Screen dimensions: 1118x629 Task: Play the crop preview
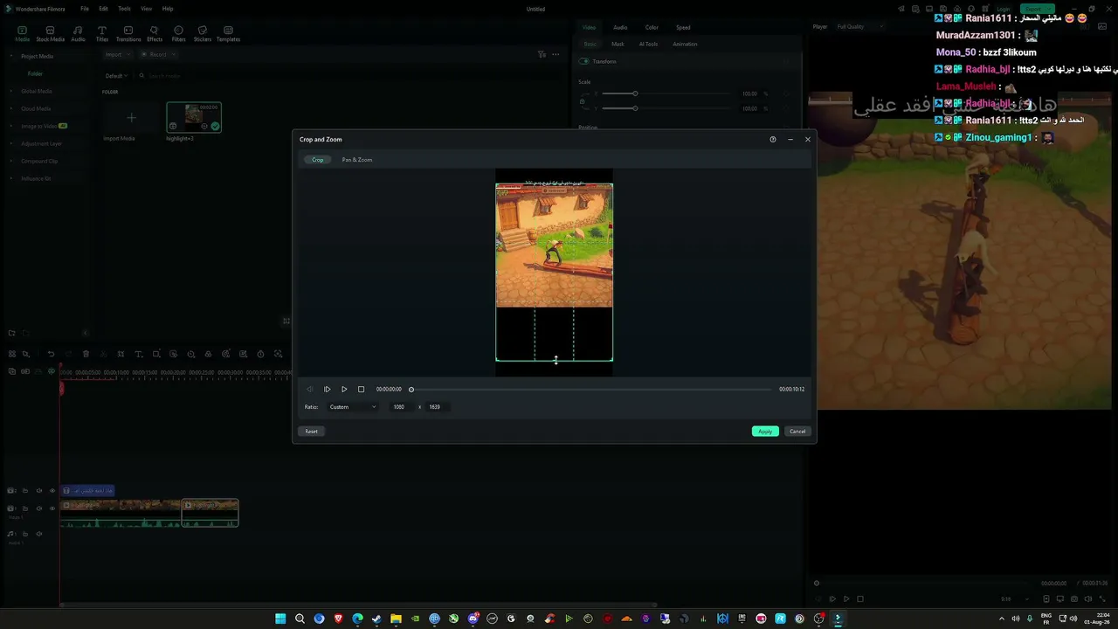344,390
